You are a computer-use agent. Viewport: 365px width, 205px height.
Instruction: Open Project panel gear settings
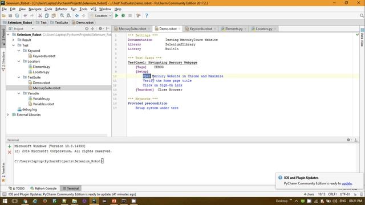pyautogui.click(x=101, y=28)
